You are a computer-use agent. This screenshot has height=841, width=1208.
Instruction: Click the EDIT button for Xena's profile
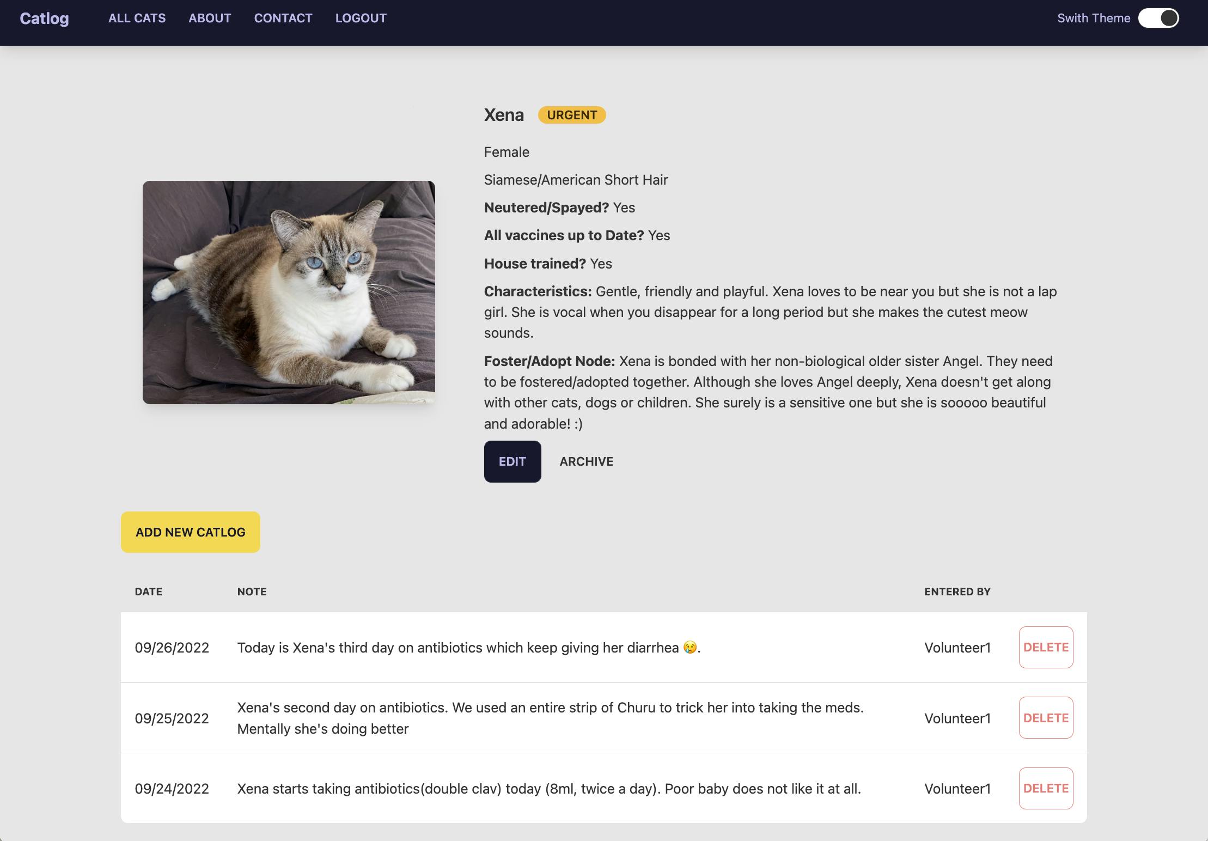[x=512, y=461]
